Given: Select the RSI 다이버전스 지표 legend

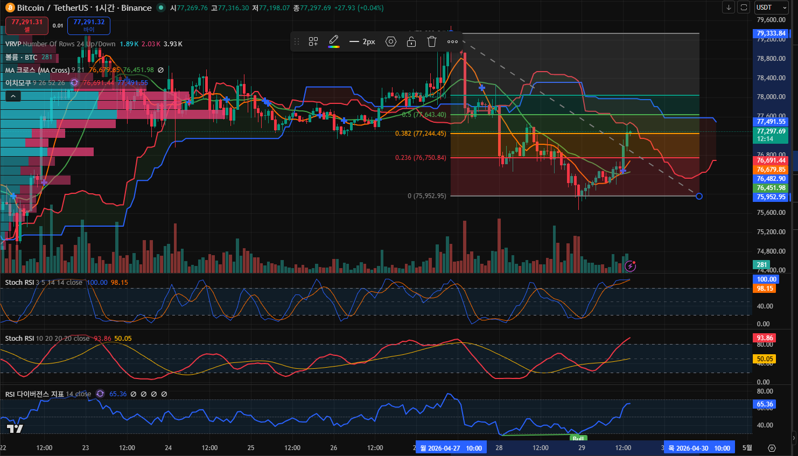Looking at the screenshot, I should [48, 394].
